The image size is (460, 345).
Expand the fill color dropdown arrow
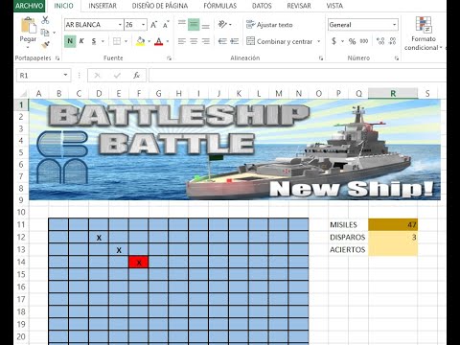[x=149, y=41]
